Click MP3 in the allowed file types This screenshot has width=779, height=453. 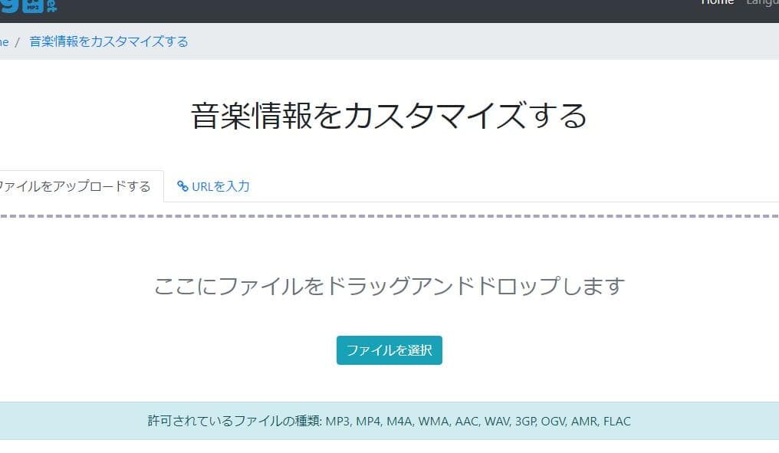coord(338,421)
